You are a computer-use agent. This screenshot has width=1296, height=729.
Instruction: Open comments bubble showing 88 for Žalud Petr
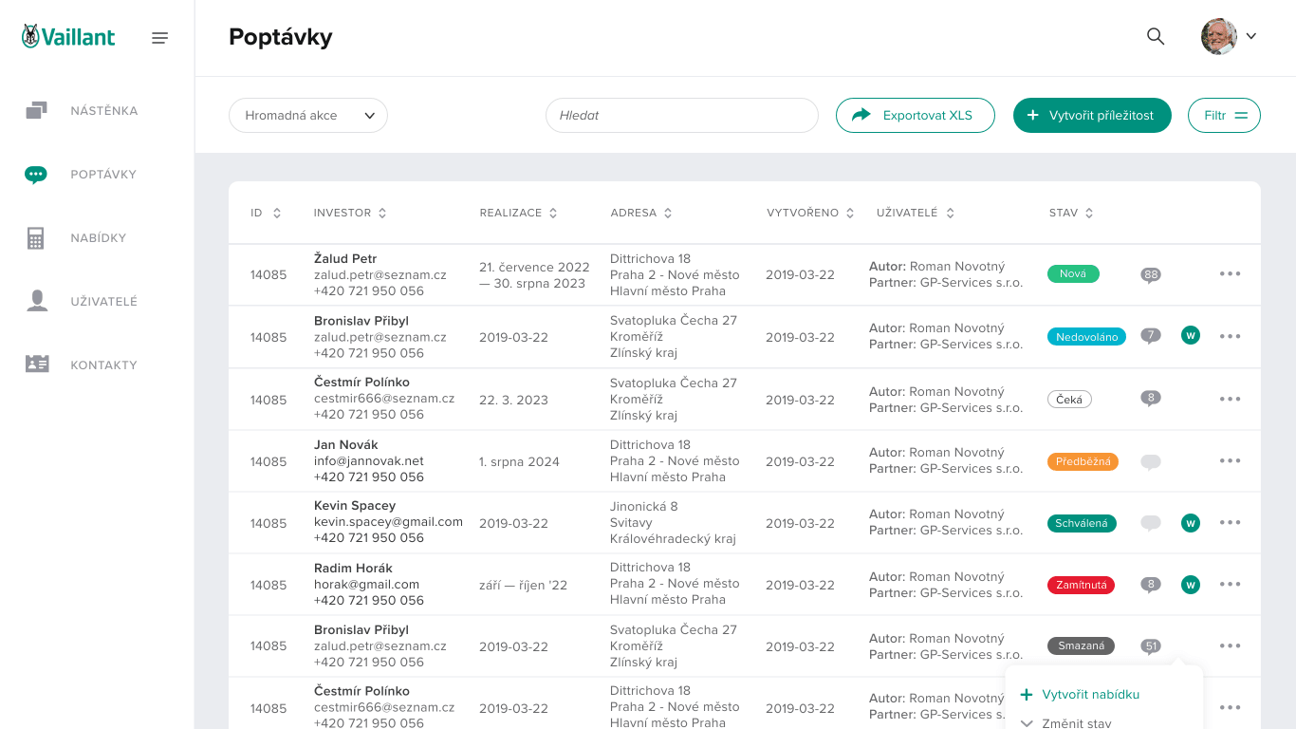click(x=1151, y=275)
